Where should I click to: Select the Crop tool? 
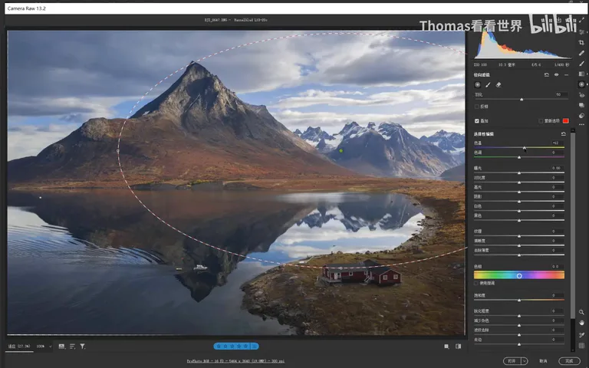point(582,42)
